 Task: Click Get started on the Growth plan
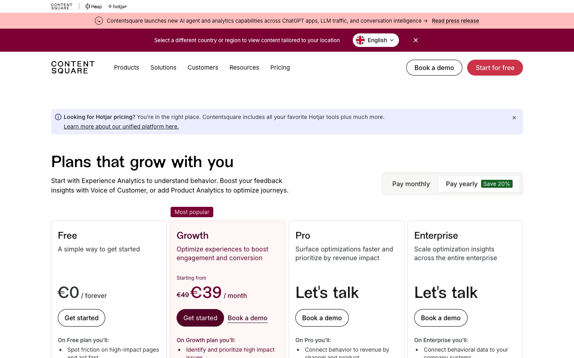[x=201, y=318]
